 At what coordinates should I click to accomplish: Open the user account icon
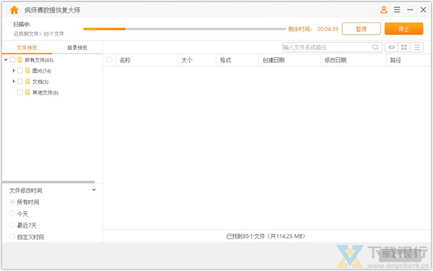[384, 10]
